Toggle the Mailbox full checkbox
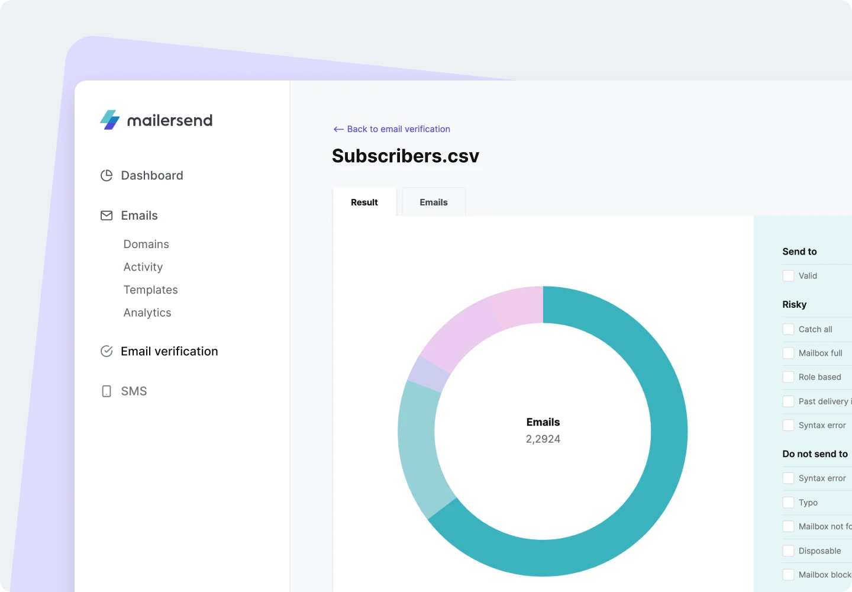 (x=788, y=353)
